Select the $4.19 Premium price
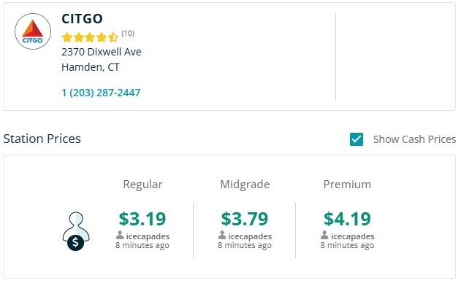The height and width of the screenshot is (283, 461). tap(347, 219)
